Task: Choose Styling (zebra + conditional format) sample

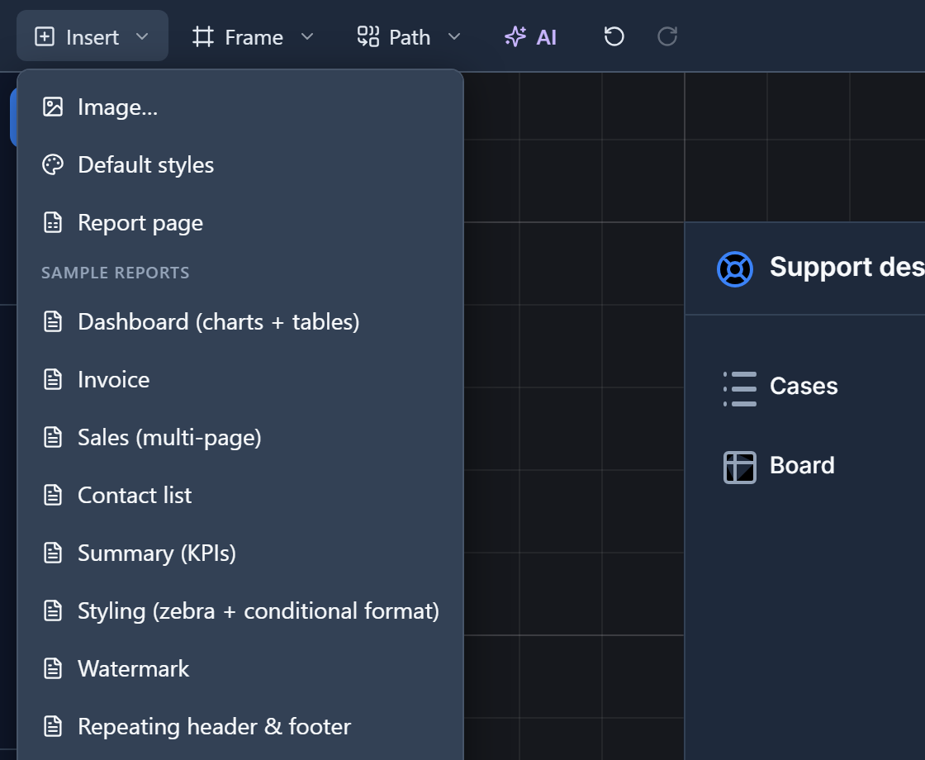Action: tap(240, 610)
